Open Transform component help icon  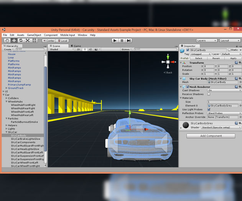[x=236, y=63]
